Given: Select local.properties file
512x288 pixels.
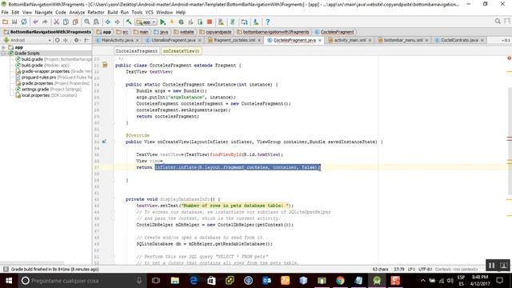Looking at the screenshot, I should (46, 95).
